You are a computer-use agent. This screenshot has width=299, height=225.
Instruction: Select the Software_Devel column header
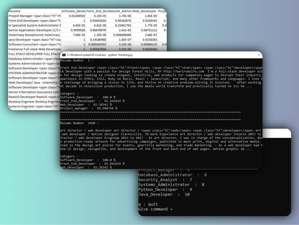tap(73, 11)
